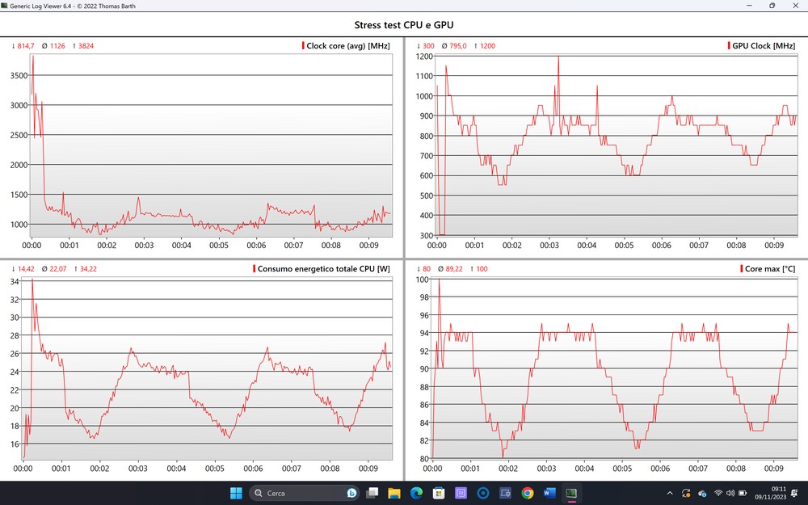The height and width of the screenshot is (505, 808).
Task: Click the volume speaker tray icon
Action: pos(730,493)
